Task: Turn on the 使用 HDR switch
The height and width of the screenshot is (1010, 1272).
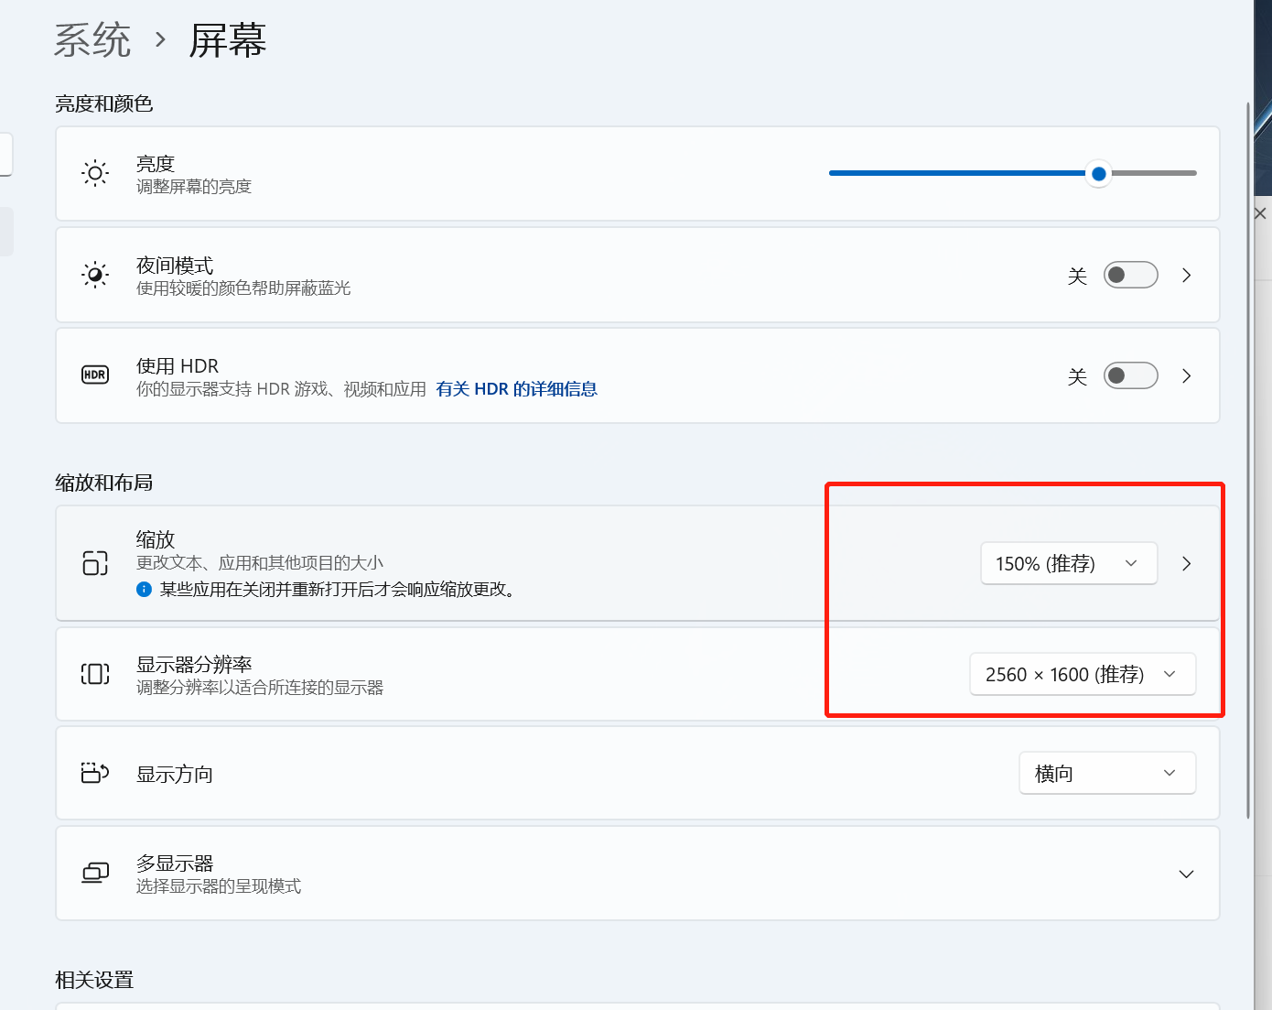Action: click(1130, 375)
